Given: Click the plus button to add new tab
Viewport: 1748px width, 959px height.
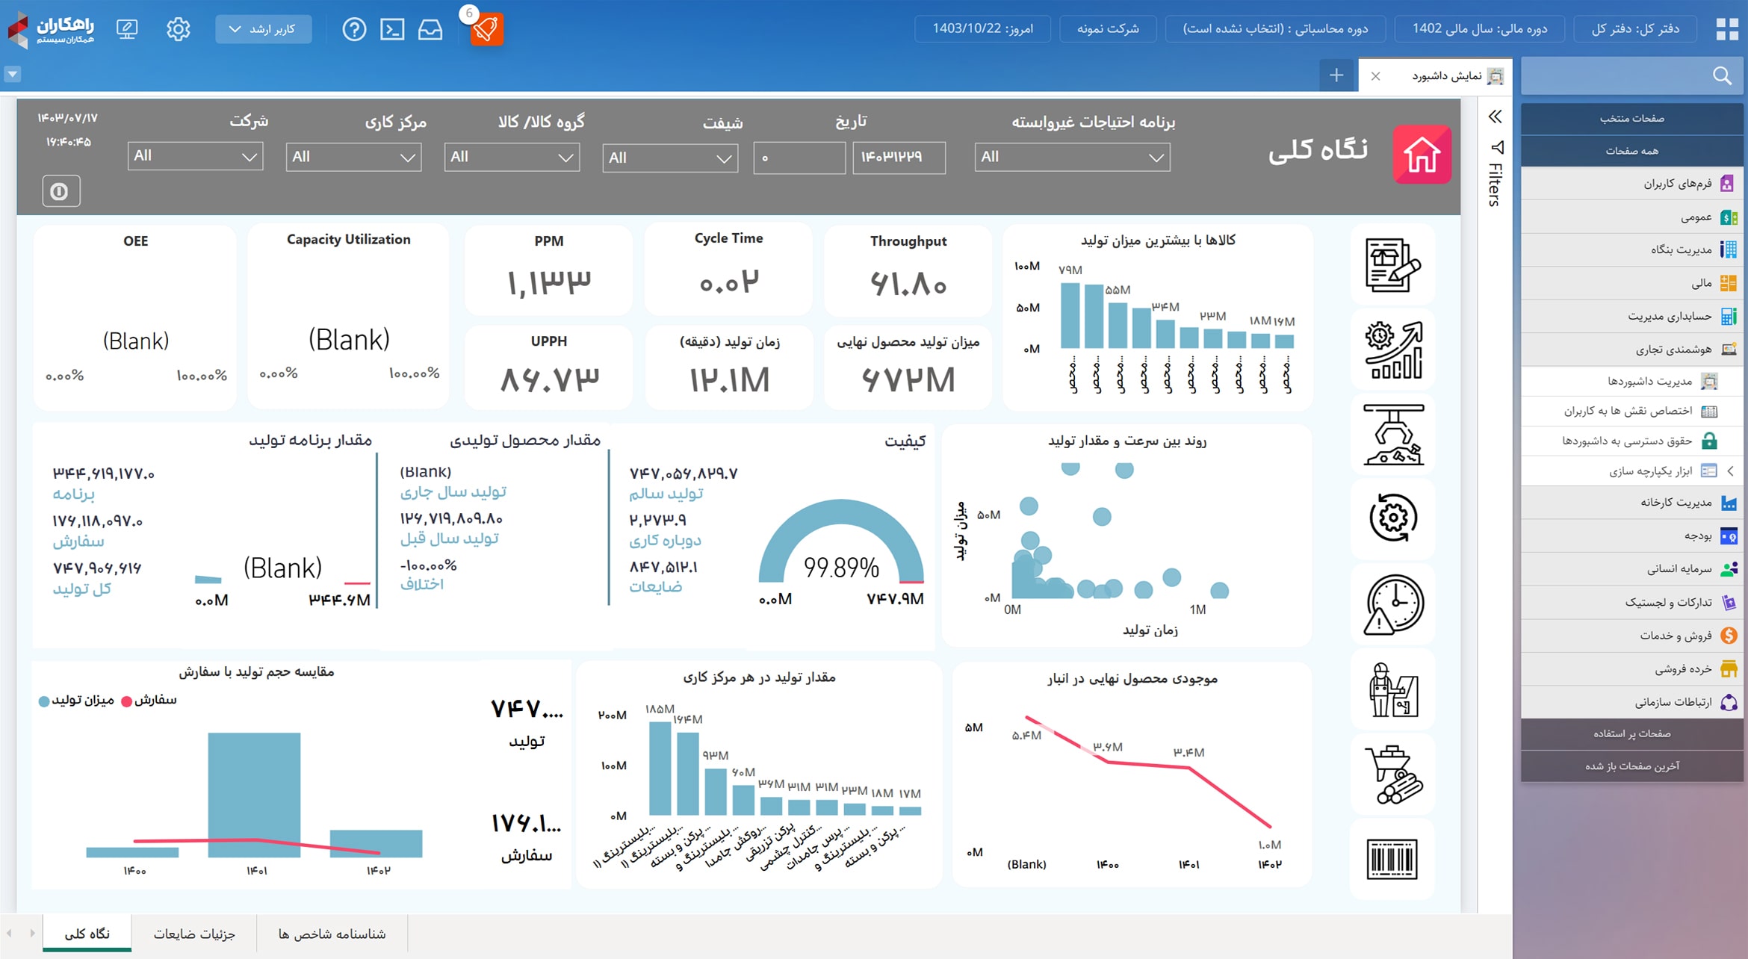Looking at the screenshot, I should point(1336,75).
